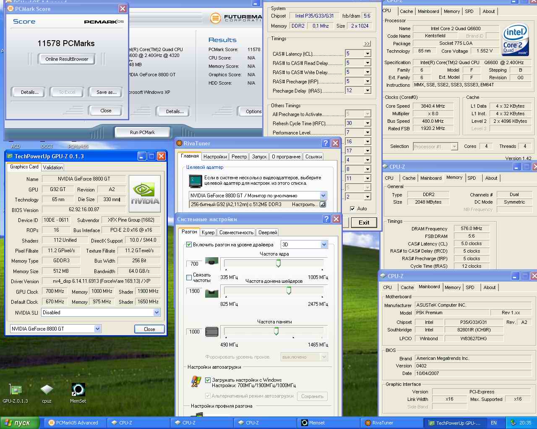Click MemSet expand arrows button

pos(367,44)
